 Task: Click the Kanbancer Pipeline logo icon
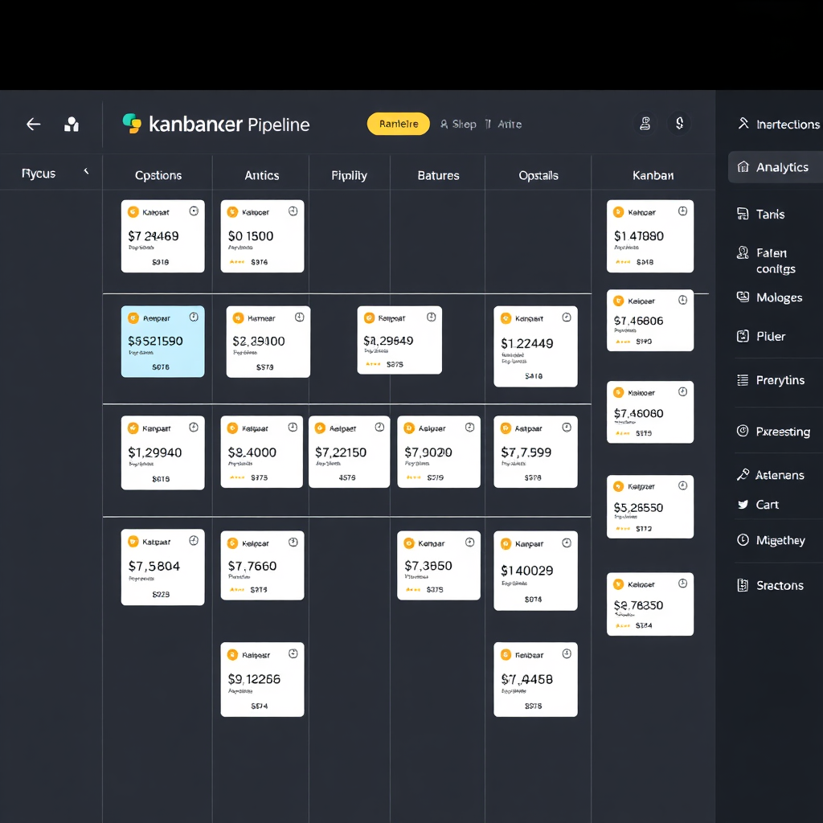132,124
